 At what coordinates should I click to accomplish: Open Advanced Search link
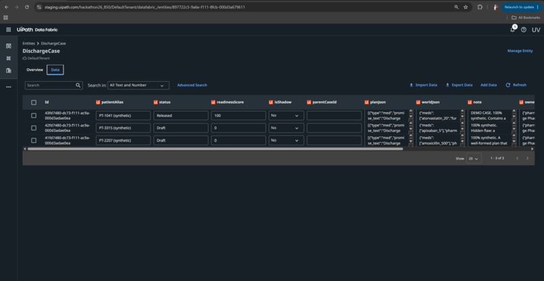pos(192,85)
